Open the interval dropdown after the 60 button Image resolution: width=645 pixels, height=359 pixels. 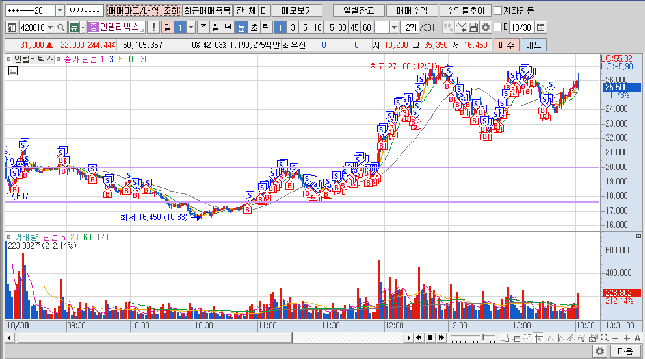[394, 27]
